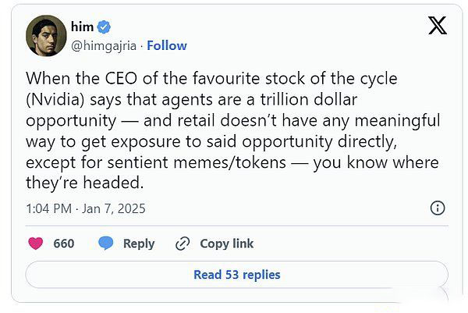Click the word "(Nvidia)" in the tweet
The width and height of the screenshot is (468, 313).
(x=56, y=99)
